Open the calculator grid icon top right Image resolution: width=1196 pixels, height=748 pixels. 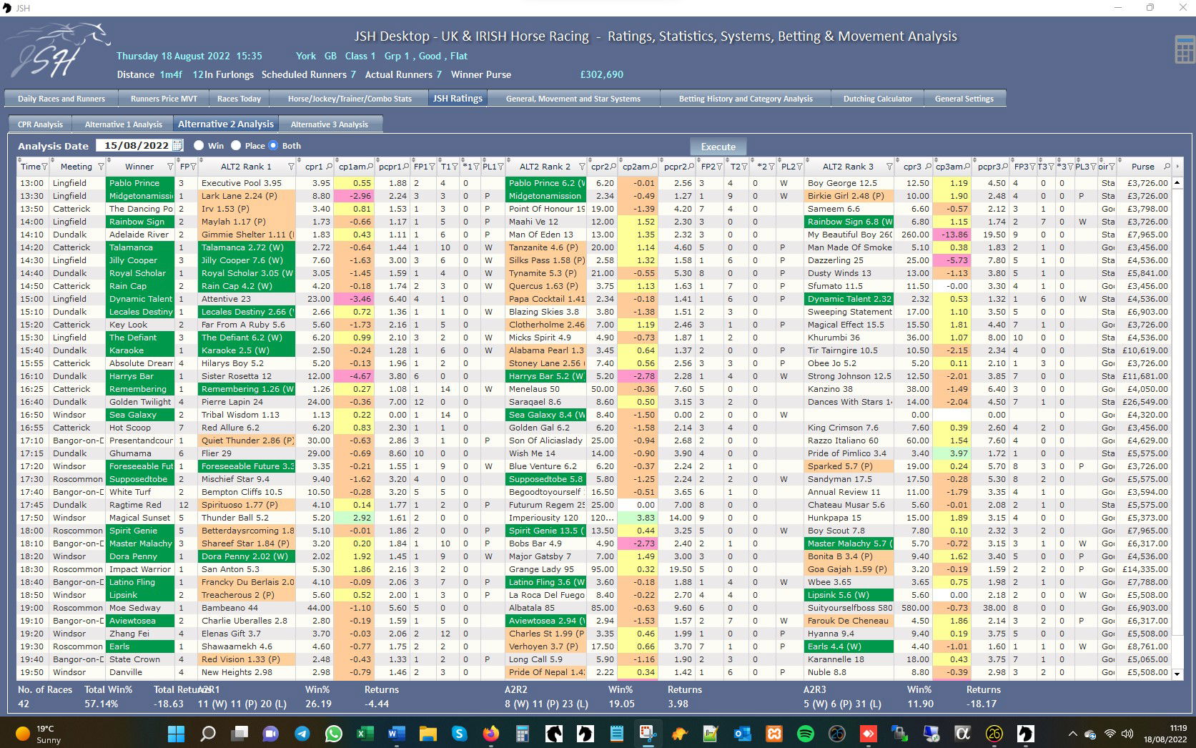pos(1184,49)
